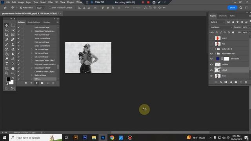Open the Opacity value dropdown

click(x=249, y=27)
